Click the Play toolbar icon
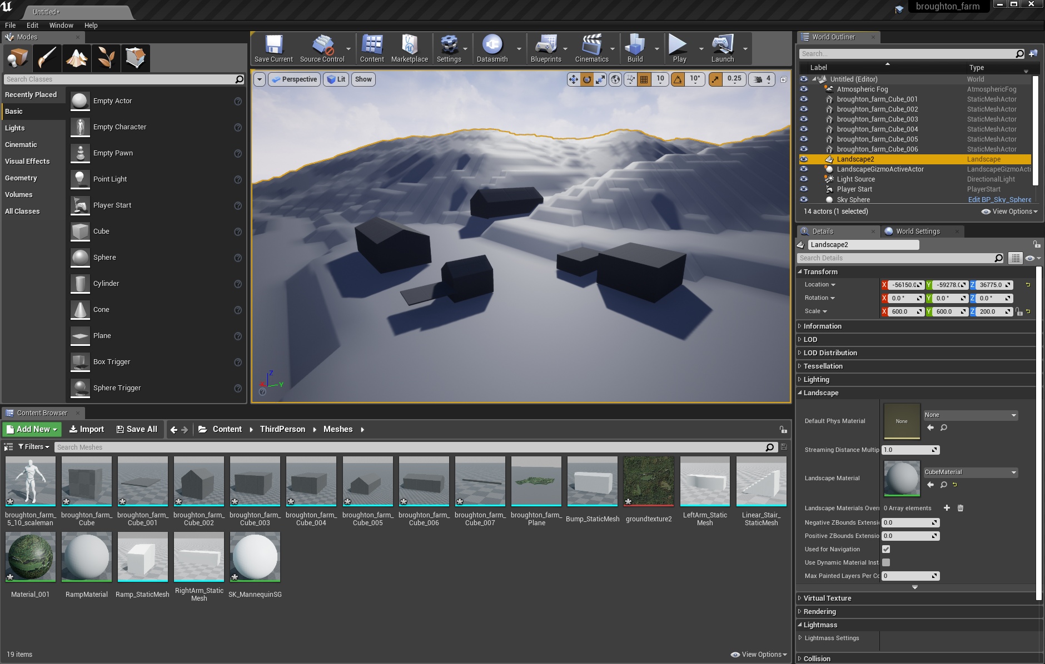Screen dimensions: 1045x664 [x=679, y=48]
